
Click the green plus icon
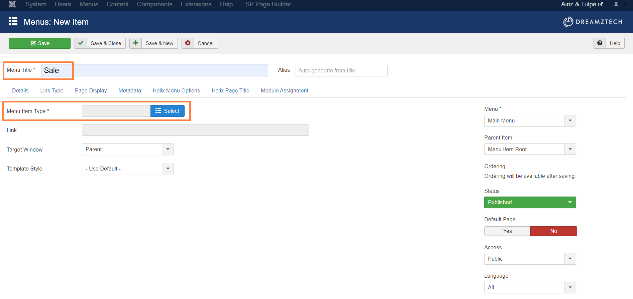[135, 43]
